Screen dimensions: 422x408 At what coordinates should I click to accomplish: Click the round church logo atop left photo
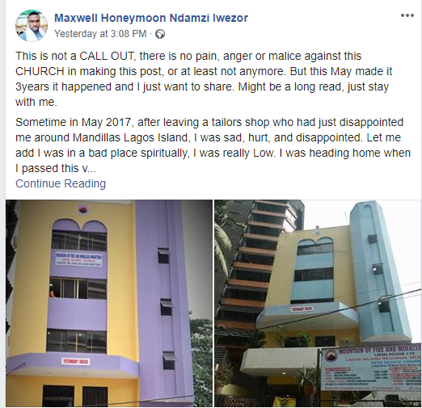click(x=83, y=208)
